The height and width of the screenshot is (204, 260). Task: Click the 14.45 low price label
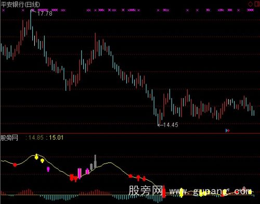[171, 125]
